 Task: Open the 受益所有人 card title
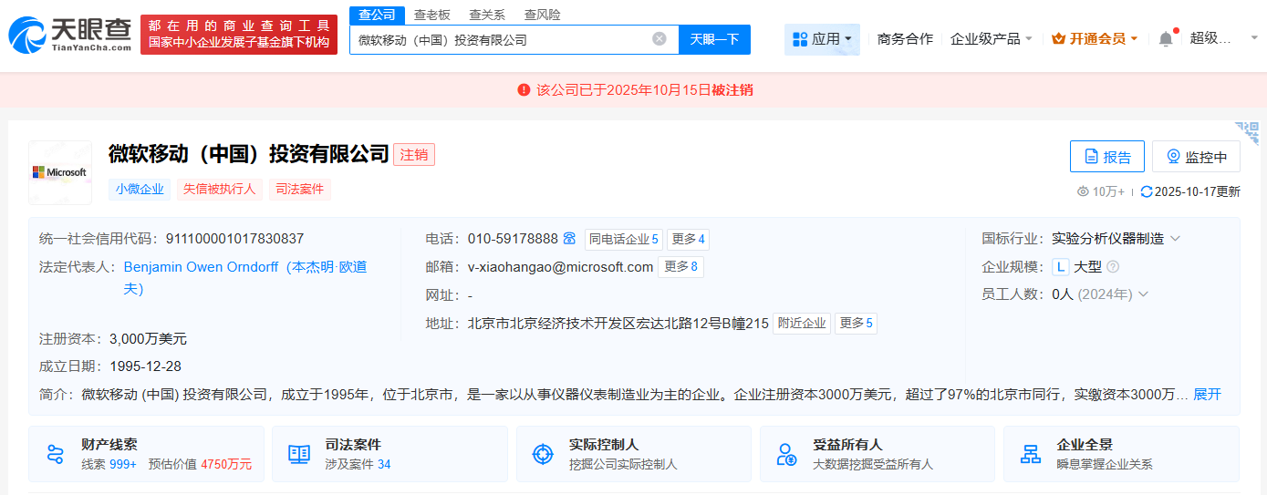tap(847, 445)
